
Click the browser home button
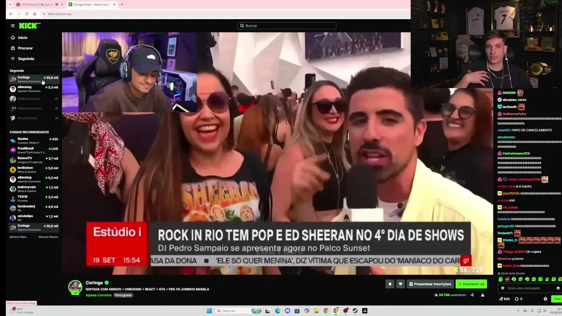click(x=35, y=14)
